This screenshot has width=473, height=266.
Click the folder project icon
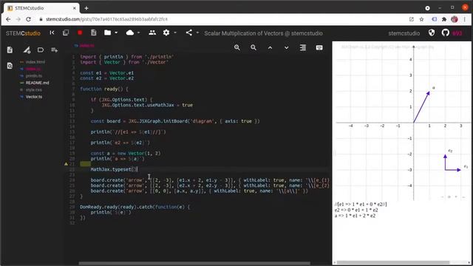click(107, 33)
